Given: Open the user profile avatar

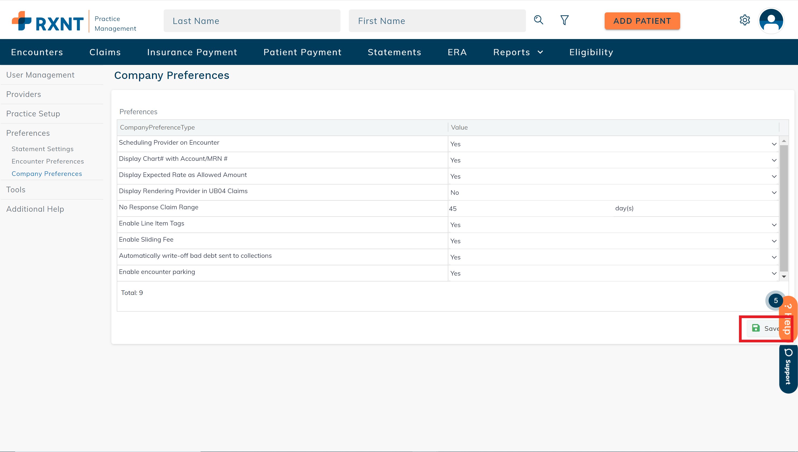Looking at the screenshot, I should [771, 20].
